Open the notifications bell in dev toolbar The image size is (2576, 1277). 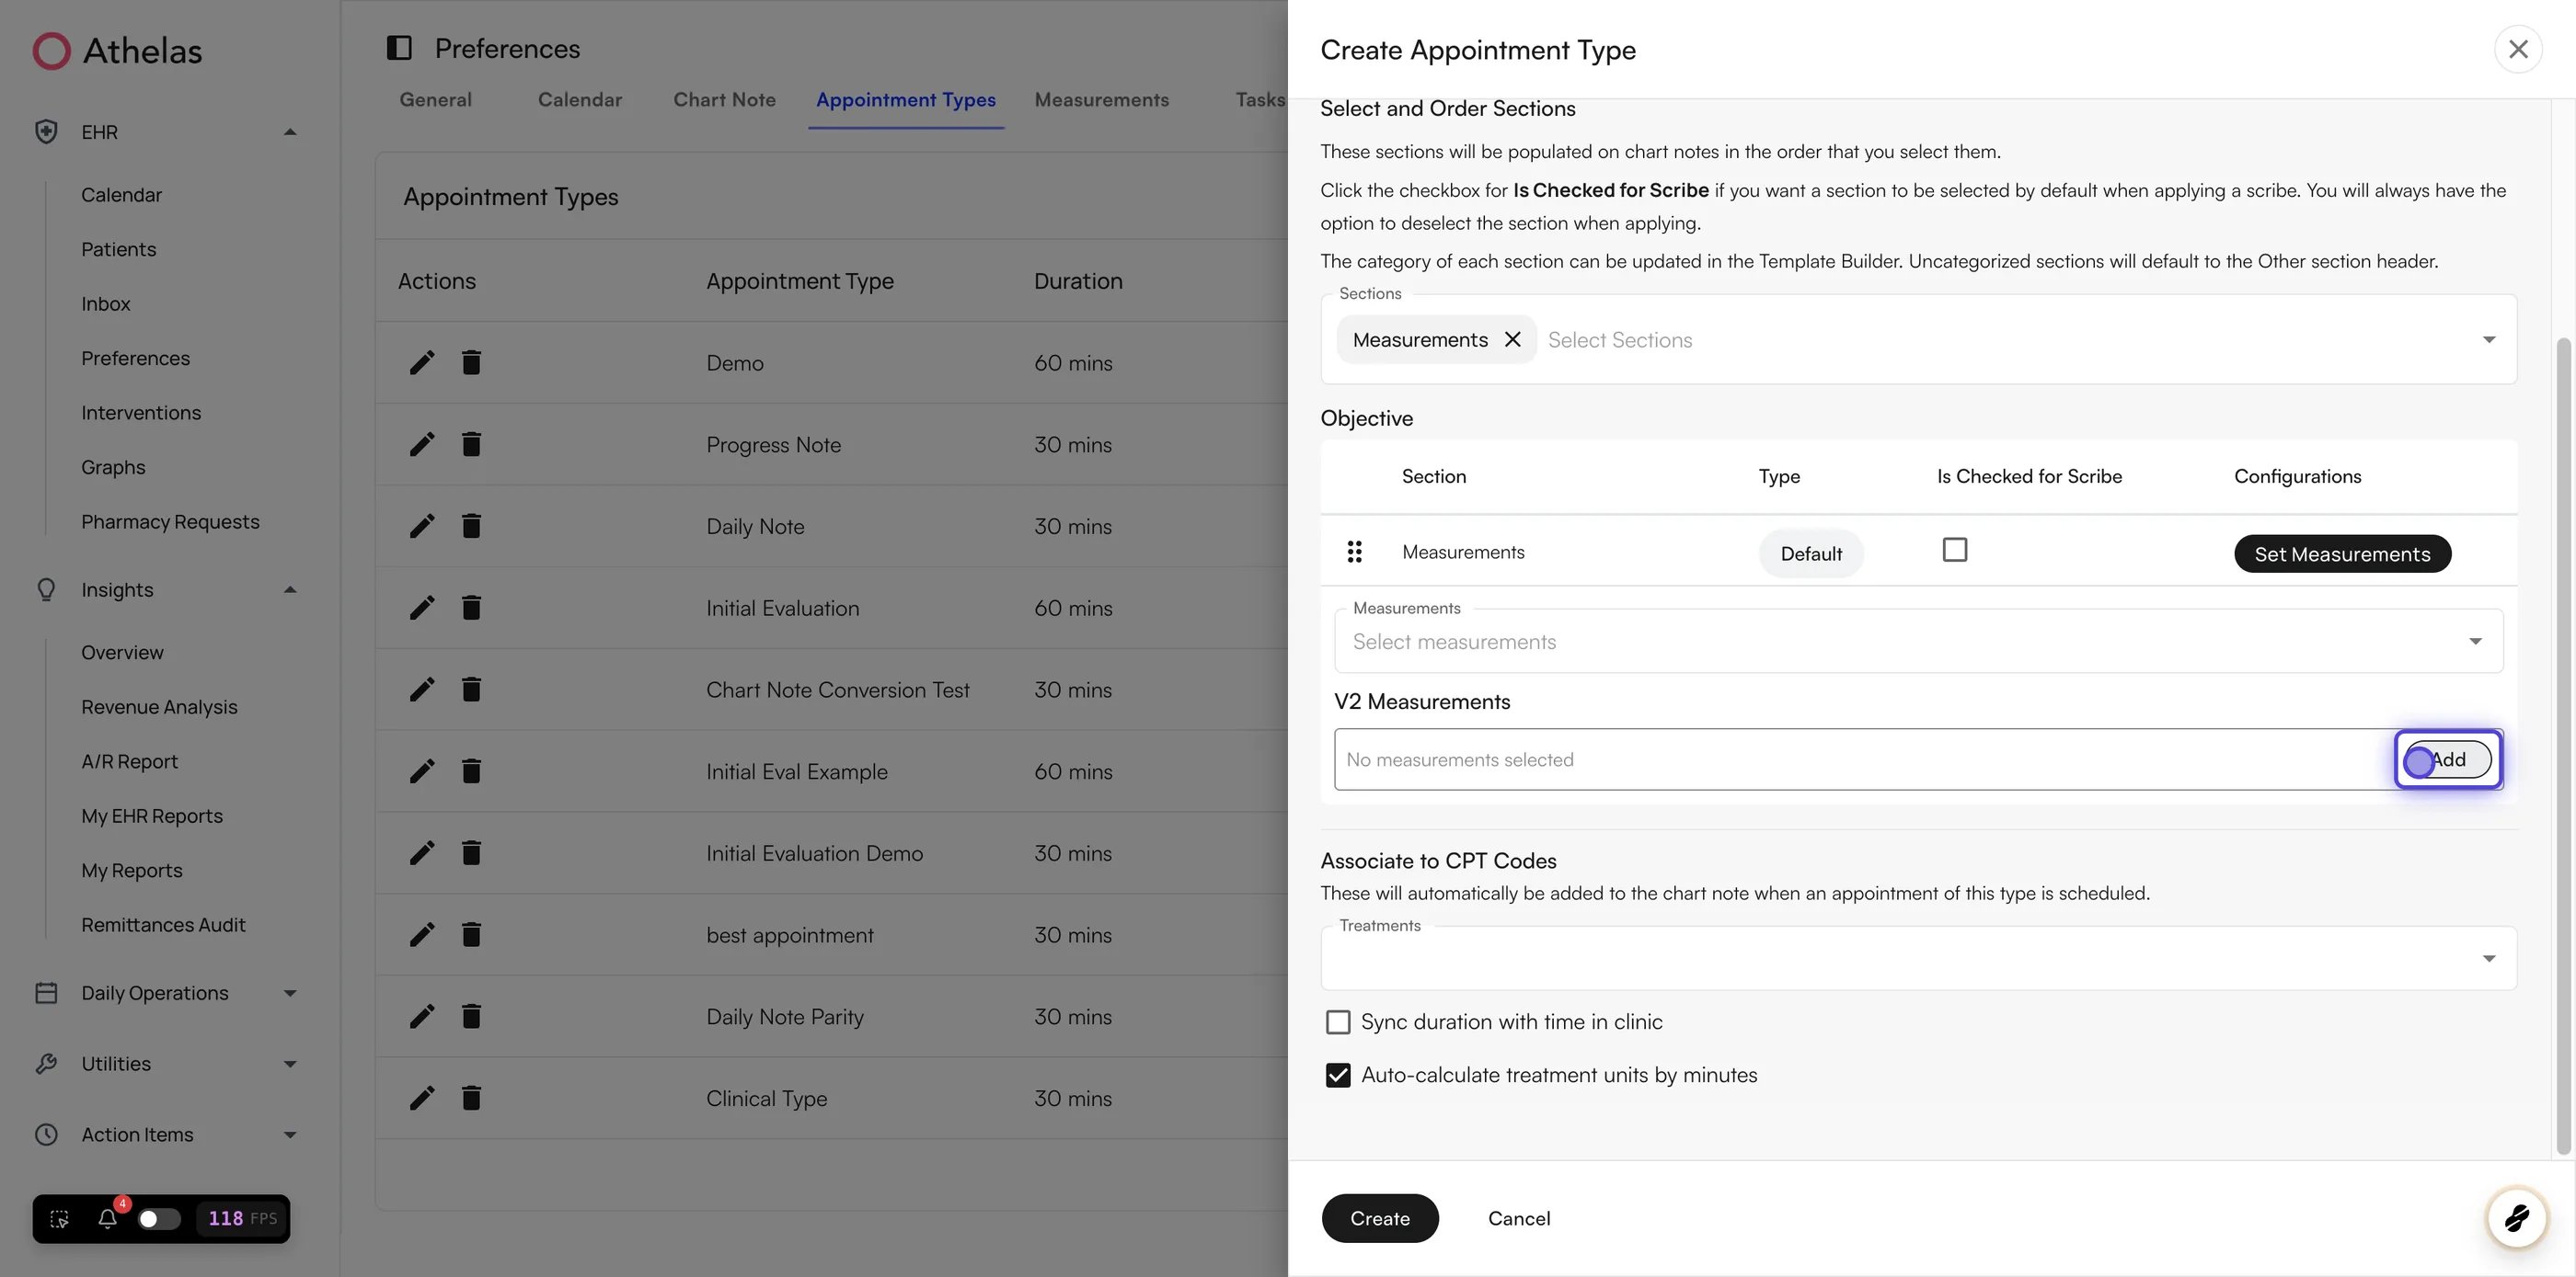[108, 1218]
